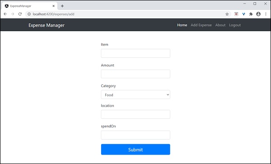
Task: View site information icon in address bar
Action: point(29,14)
